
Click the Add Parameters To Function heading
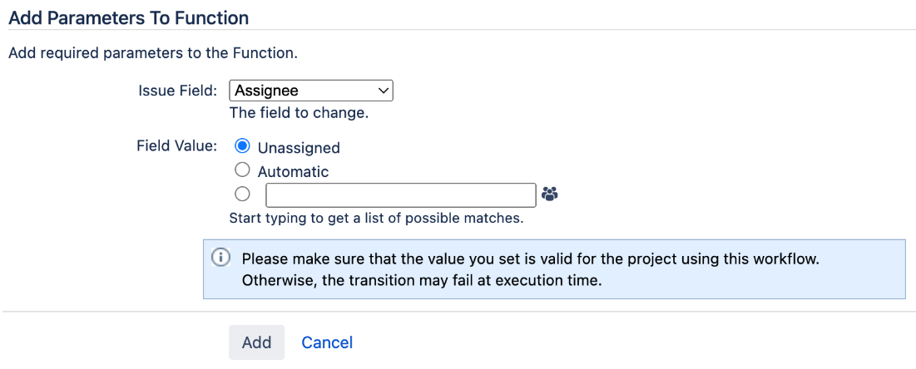coord(128,18)
